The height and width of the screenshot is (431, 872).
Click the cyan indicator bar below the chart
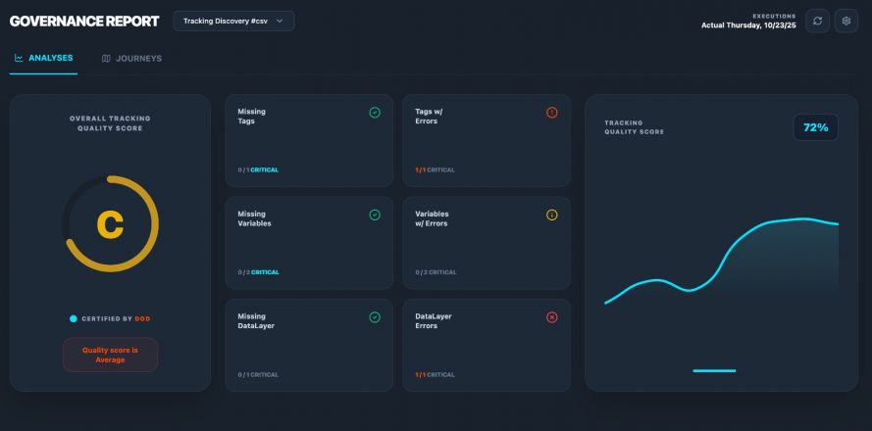713,370
